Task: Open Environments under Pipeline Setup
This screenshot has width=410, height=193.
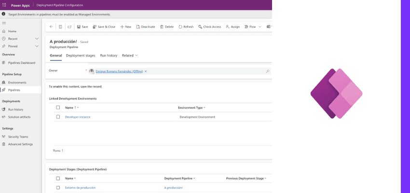Action: click(17, 83)
